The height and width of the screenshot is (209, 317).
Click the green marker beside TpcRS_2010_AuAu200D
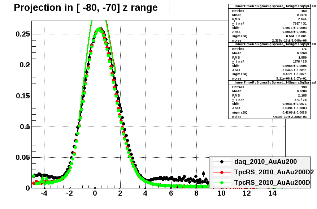pyautogui.click(x=222, y=183)
